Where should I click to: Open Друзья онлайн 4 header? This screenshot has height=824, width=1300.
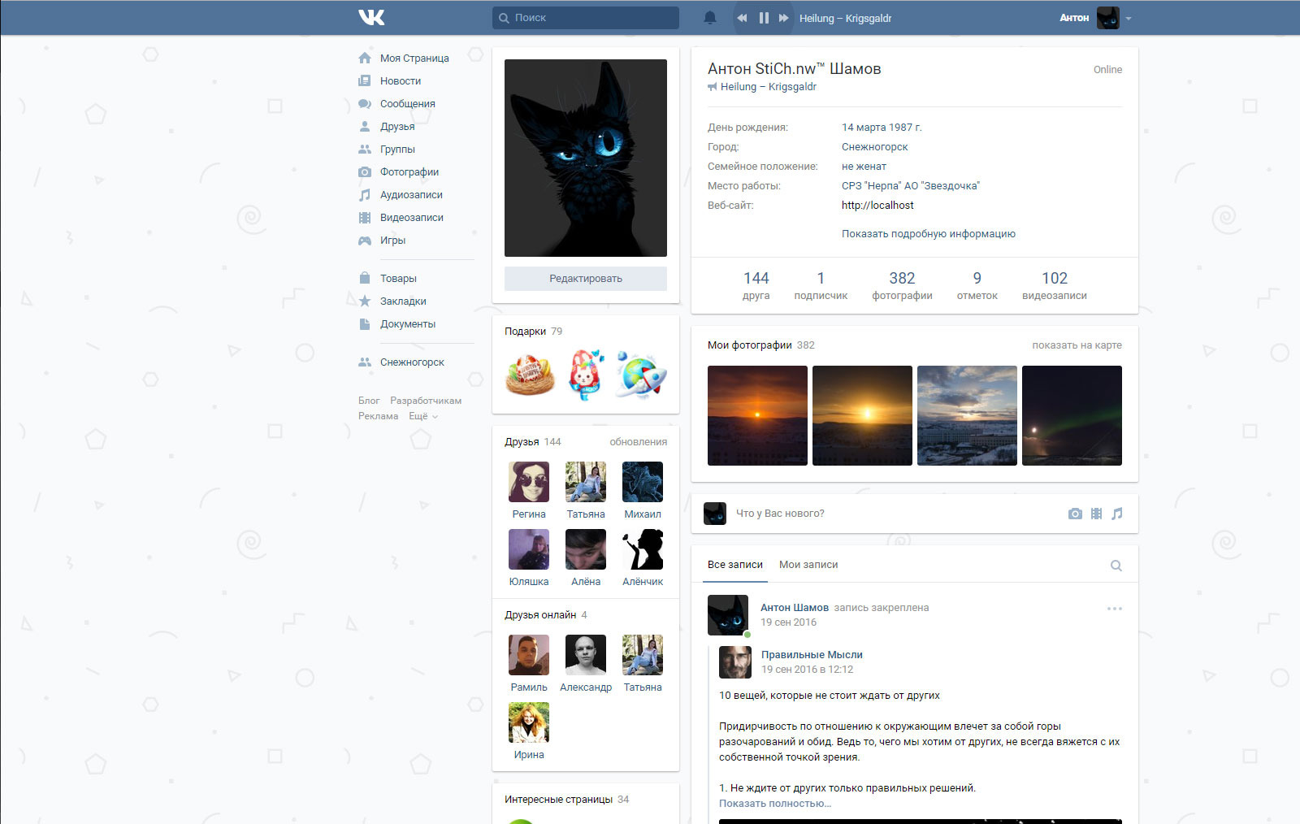[545, 615]
